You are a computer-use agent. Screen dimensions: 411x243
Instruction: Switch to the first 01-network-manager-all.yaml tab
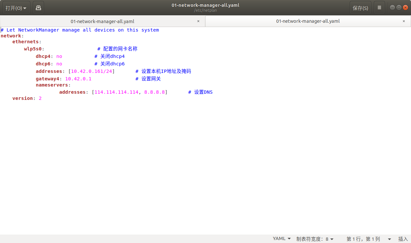103,21
